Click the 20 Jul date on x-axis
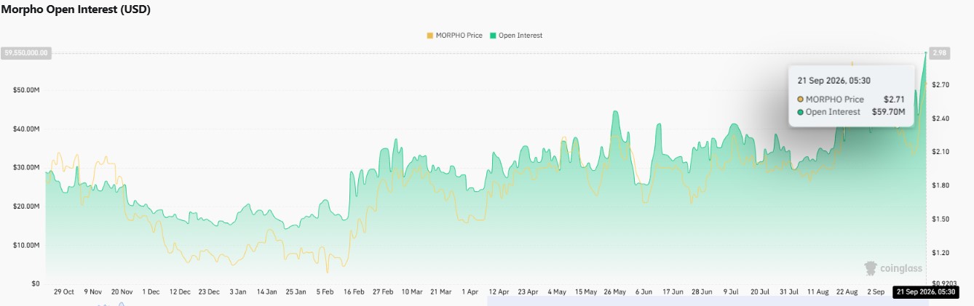The image size is (974, 306). click(759, 291)
